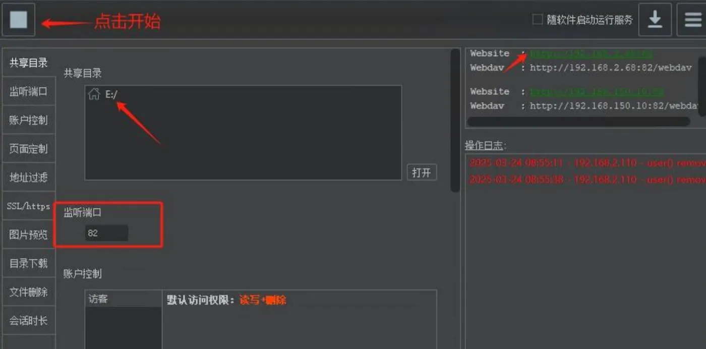This screenshot has height=349, width=706.
Task: Switch to the 图片预览 tab
Action: (x=29, y=235)
